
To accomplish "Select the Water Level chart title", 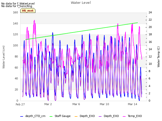I will [81, 3].
